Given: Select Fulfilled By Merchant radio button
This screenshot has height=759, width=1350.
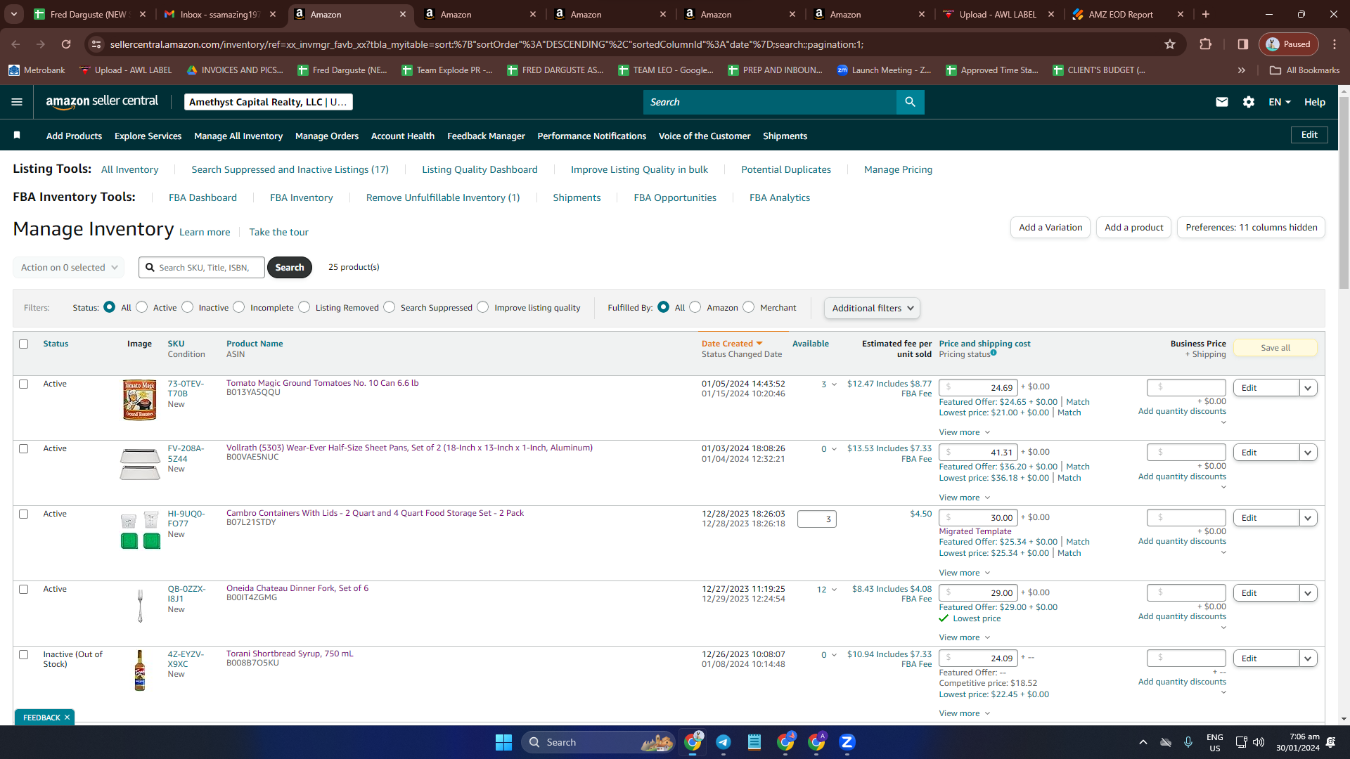Looking at the screenshot, I should (749, 307).
